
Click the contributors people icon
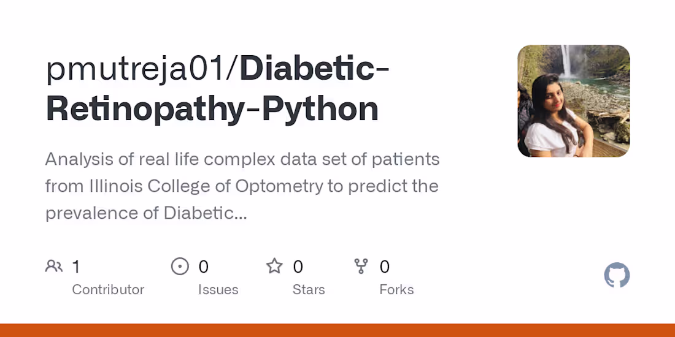(x=54, y=266)
